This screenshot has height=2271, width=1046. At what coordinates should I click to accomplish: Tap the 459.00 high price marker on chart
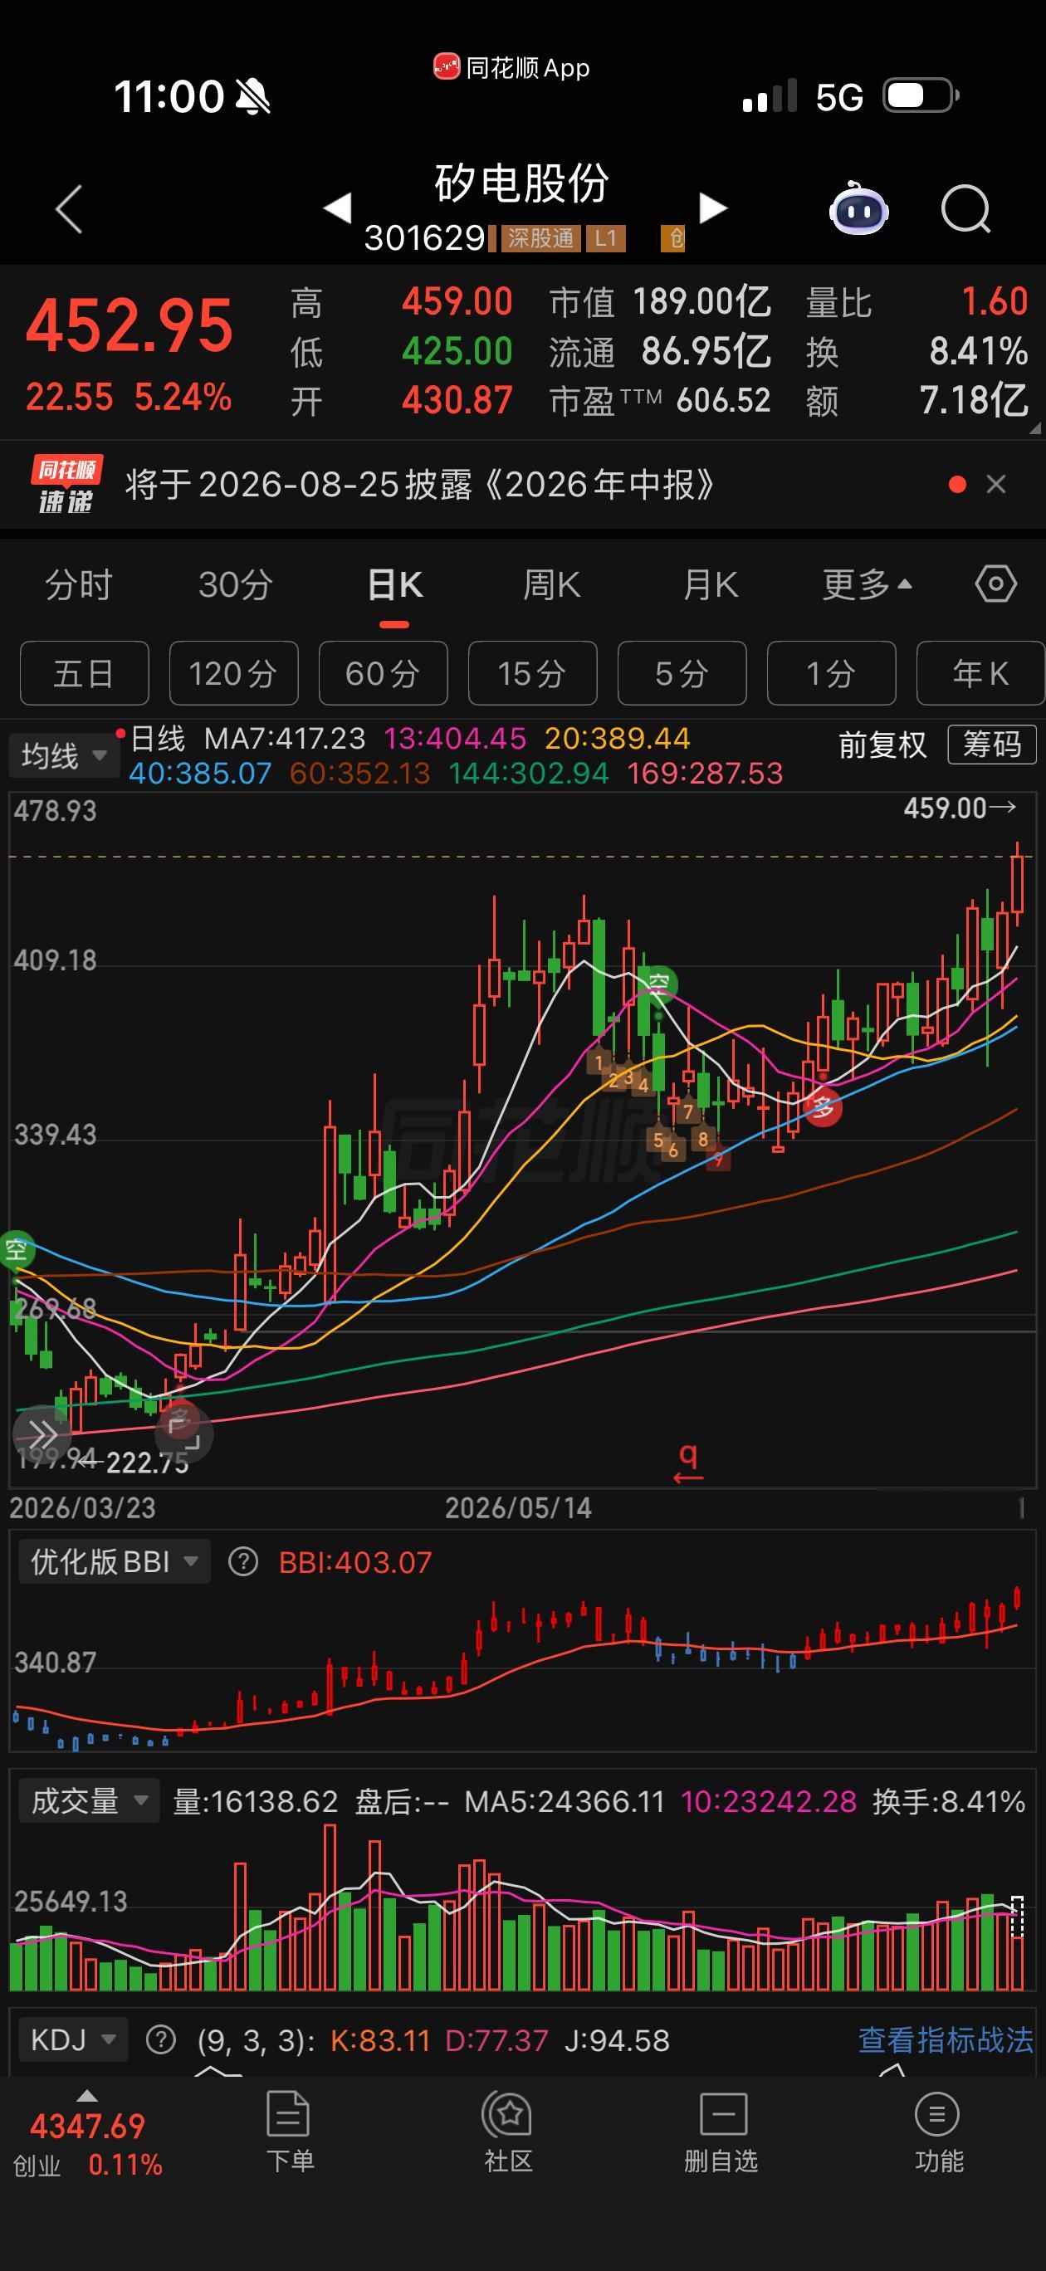tap(959, 808)
